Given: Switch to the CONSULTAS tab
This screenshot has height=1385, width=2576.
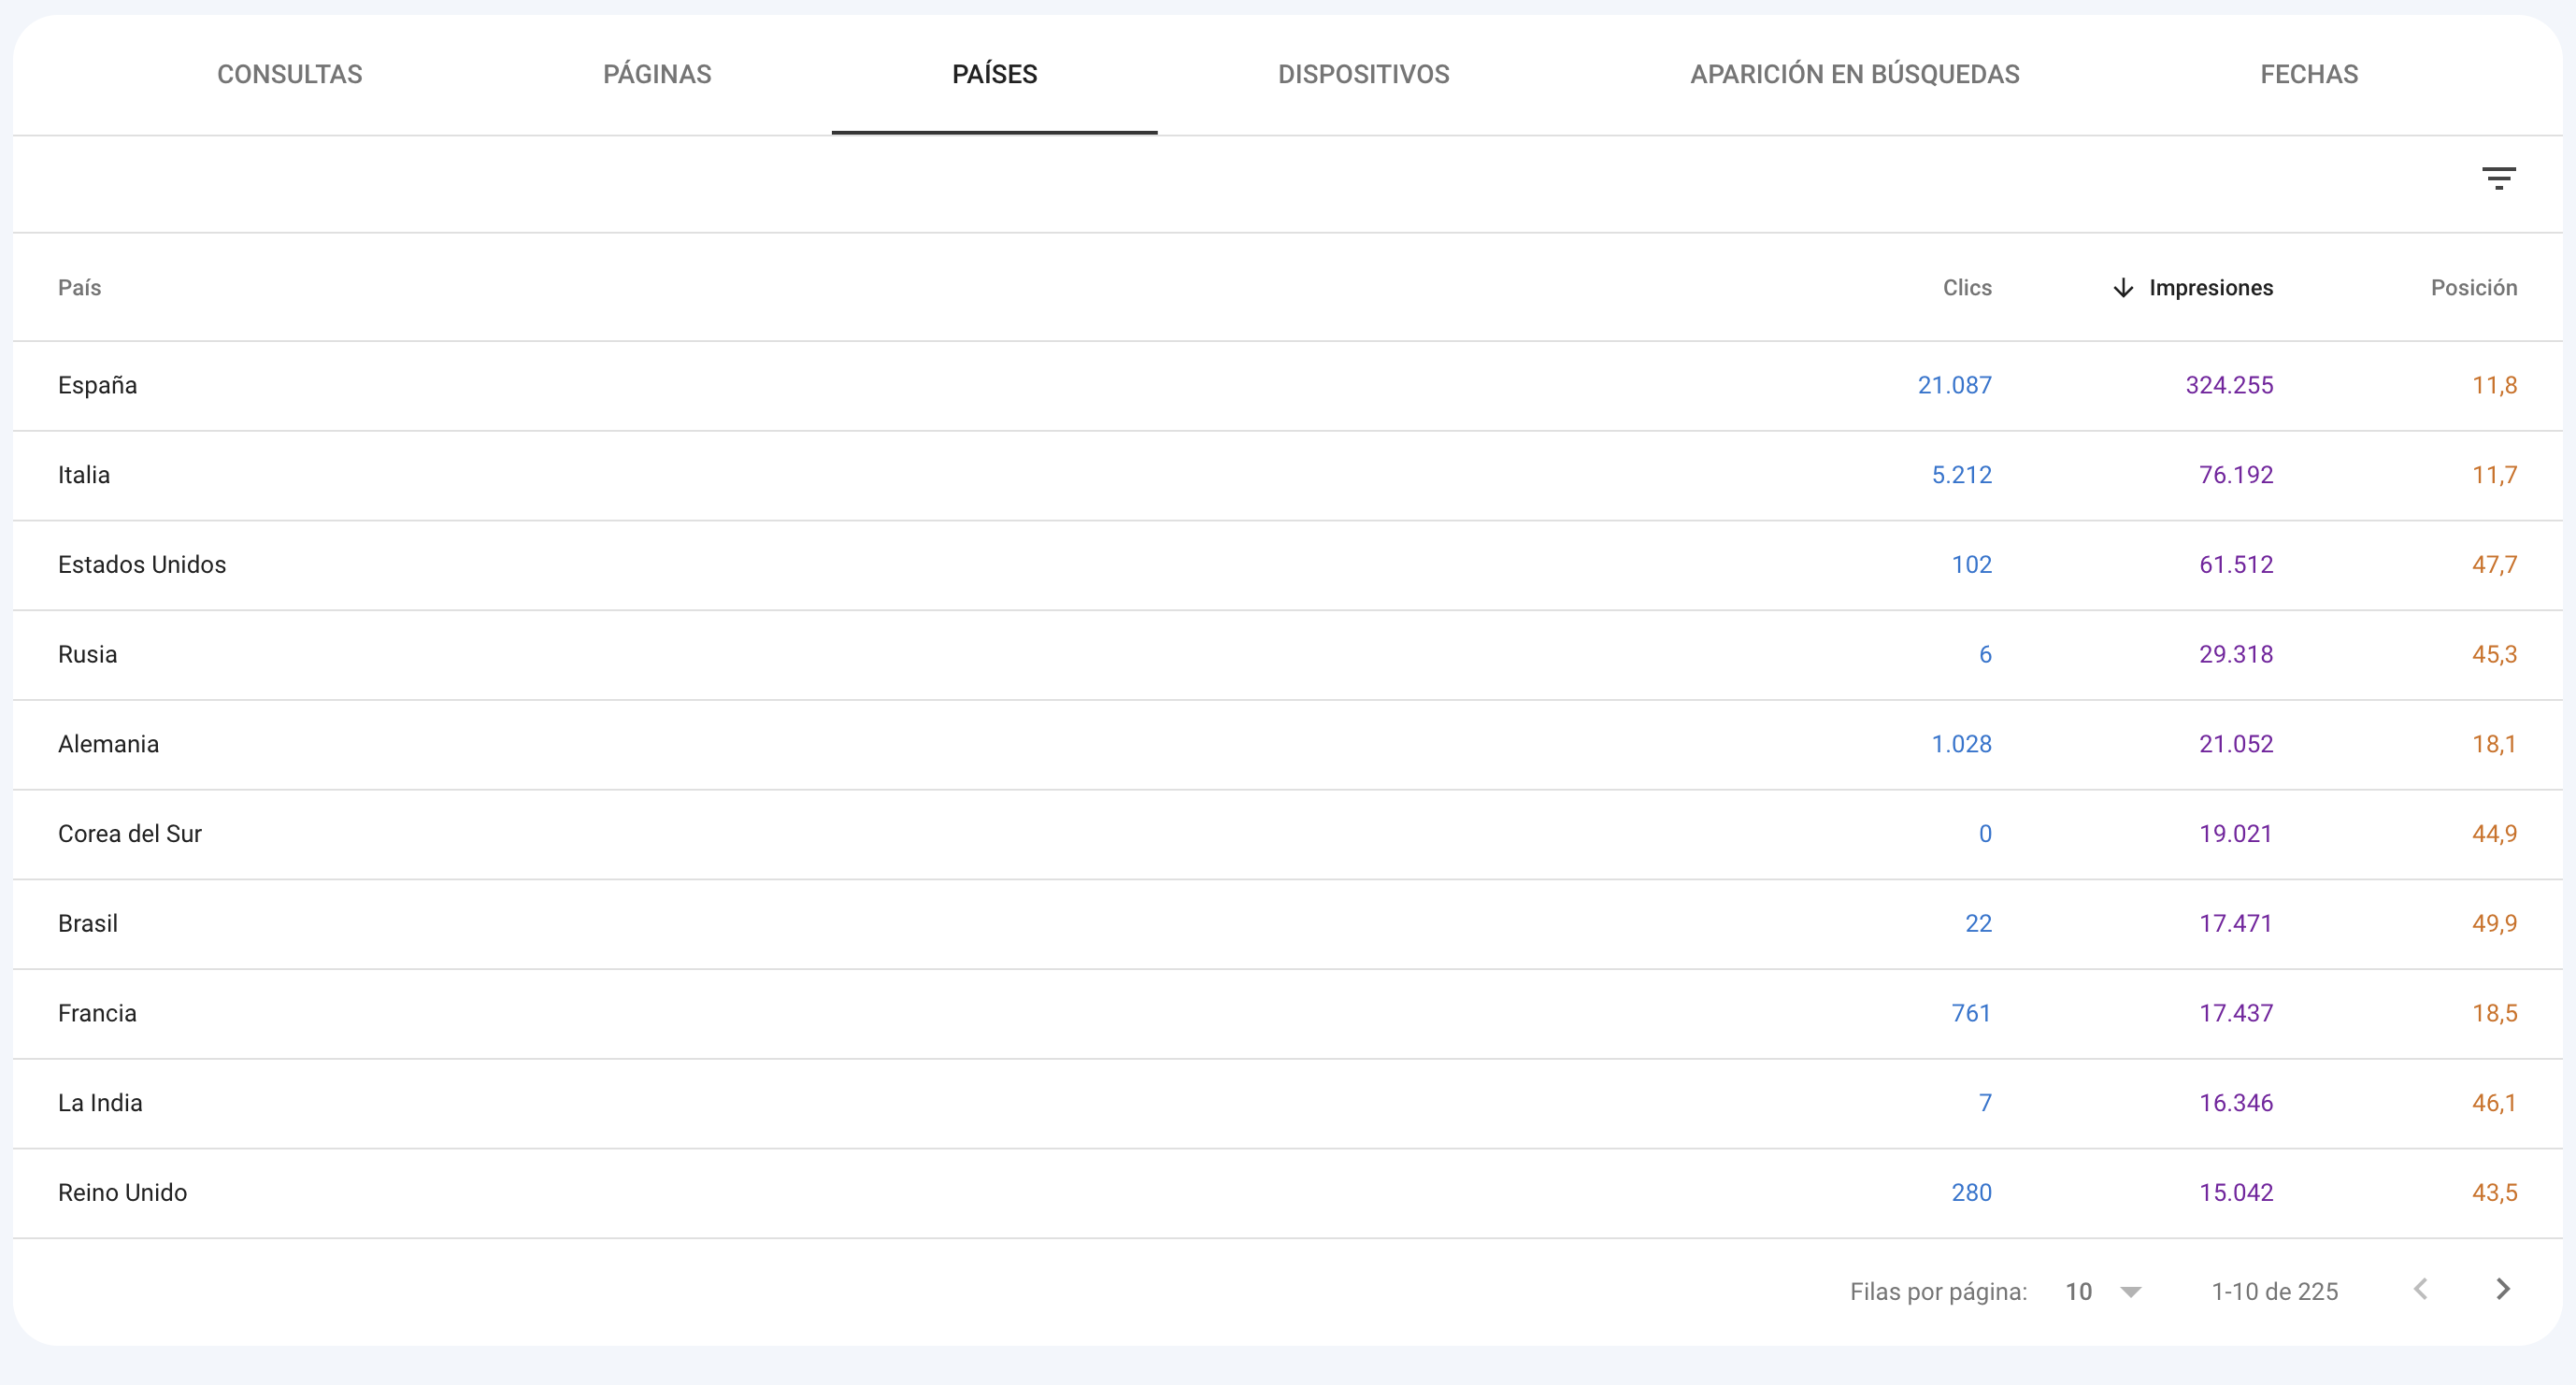Looking at the screenshot, I should coord(290,74).
